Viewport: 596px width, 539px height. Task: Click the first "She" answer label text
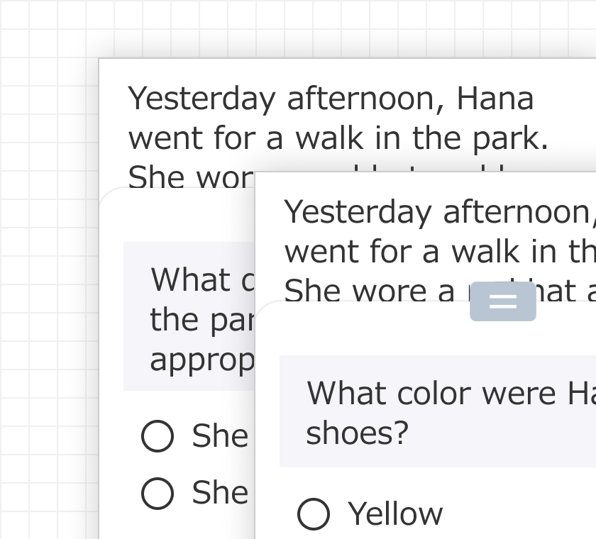click(x=220, y=436)
